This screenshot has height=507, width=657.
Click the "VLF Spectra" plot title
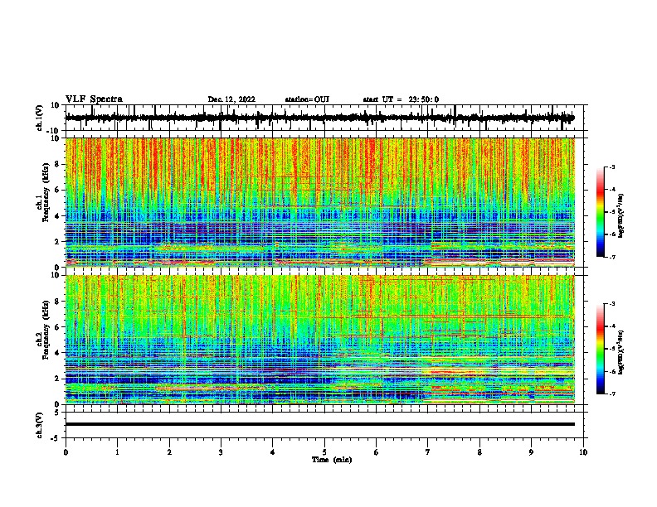point(94,99)
